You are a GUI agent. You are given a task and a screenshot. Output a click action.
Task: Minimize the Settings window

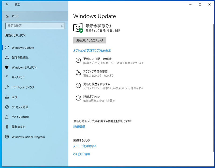[x=191, y=5]
